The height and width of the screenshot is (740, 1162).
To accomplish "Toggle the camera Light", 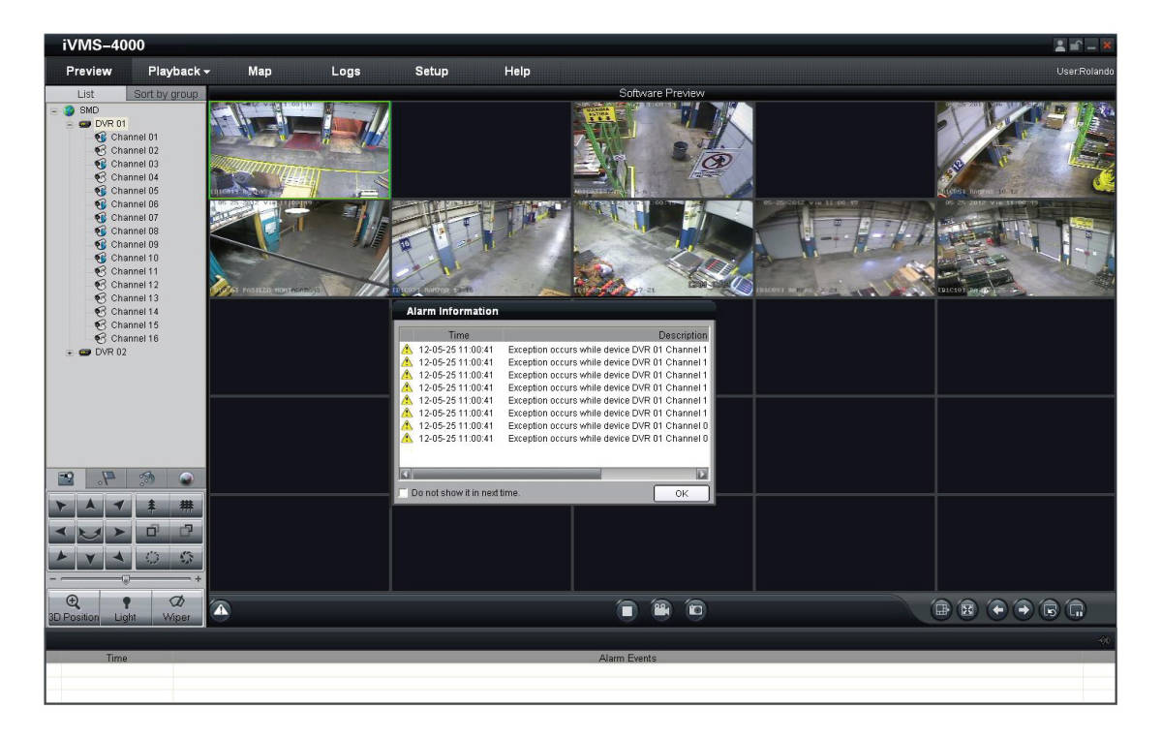I will point(125,607).
